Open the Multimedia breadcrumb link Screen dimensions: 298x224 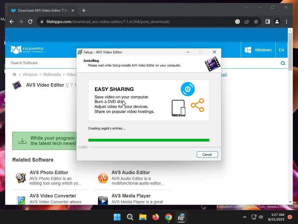coord(52,74)
